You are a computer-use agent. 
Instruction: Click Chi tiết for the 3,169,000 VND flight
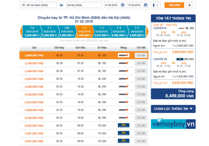(141, 63)
